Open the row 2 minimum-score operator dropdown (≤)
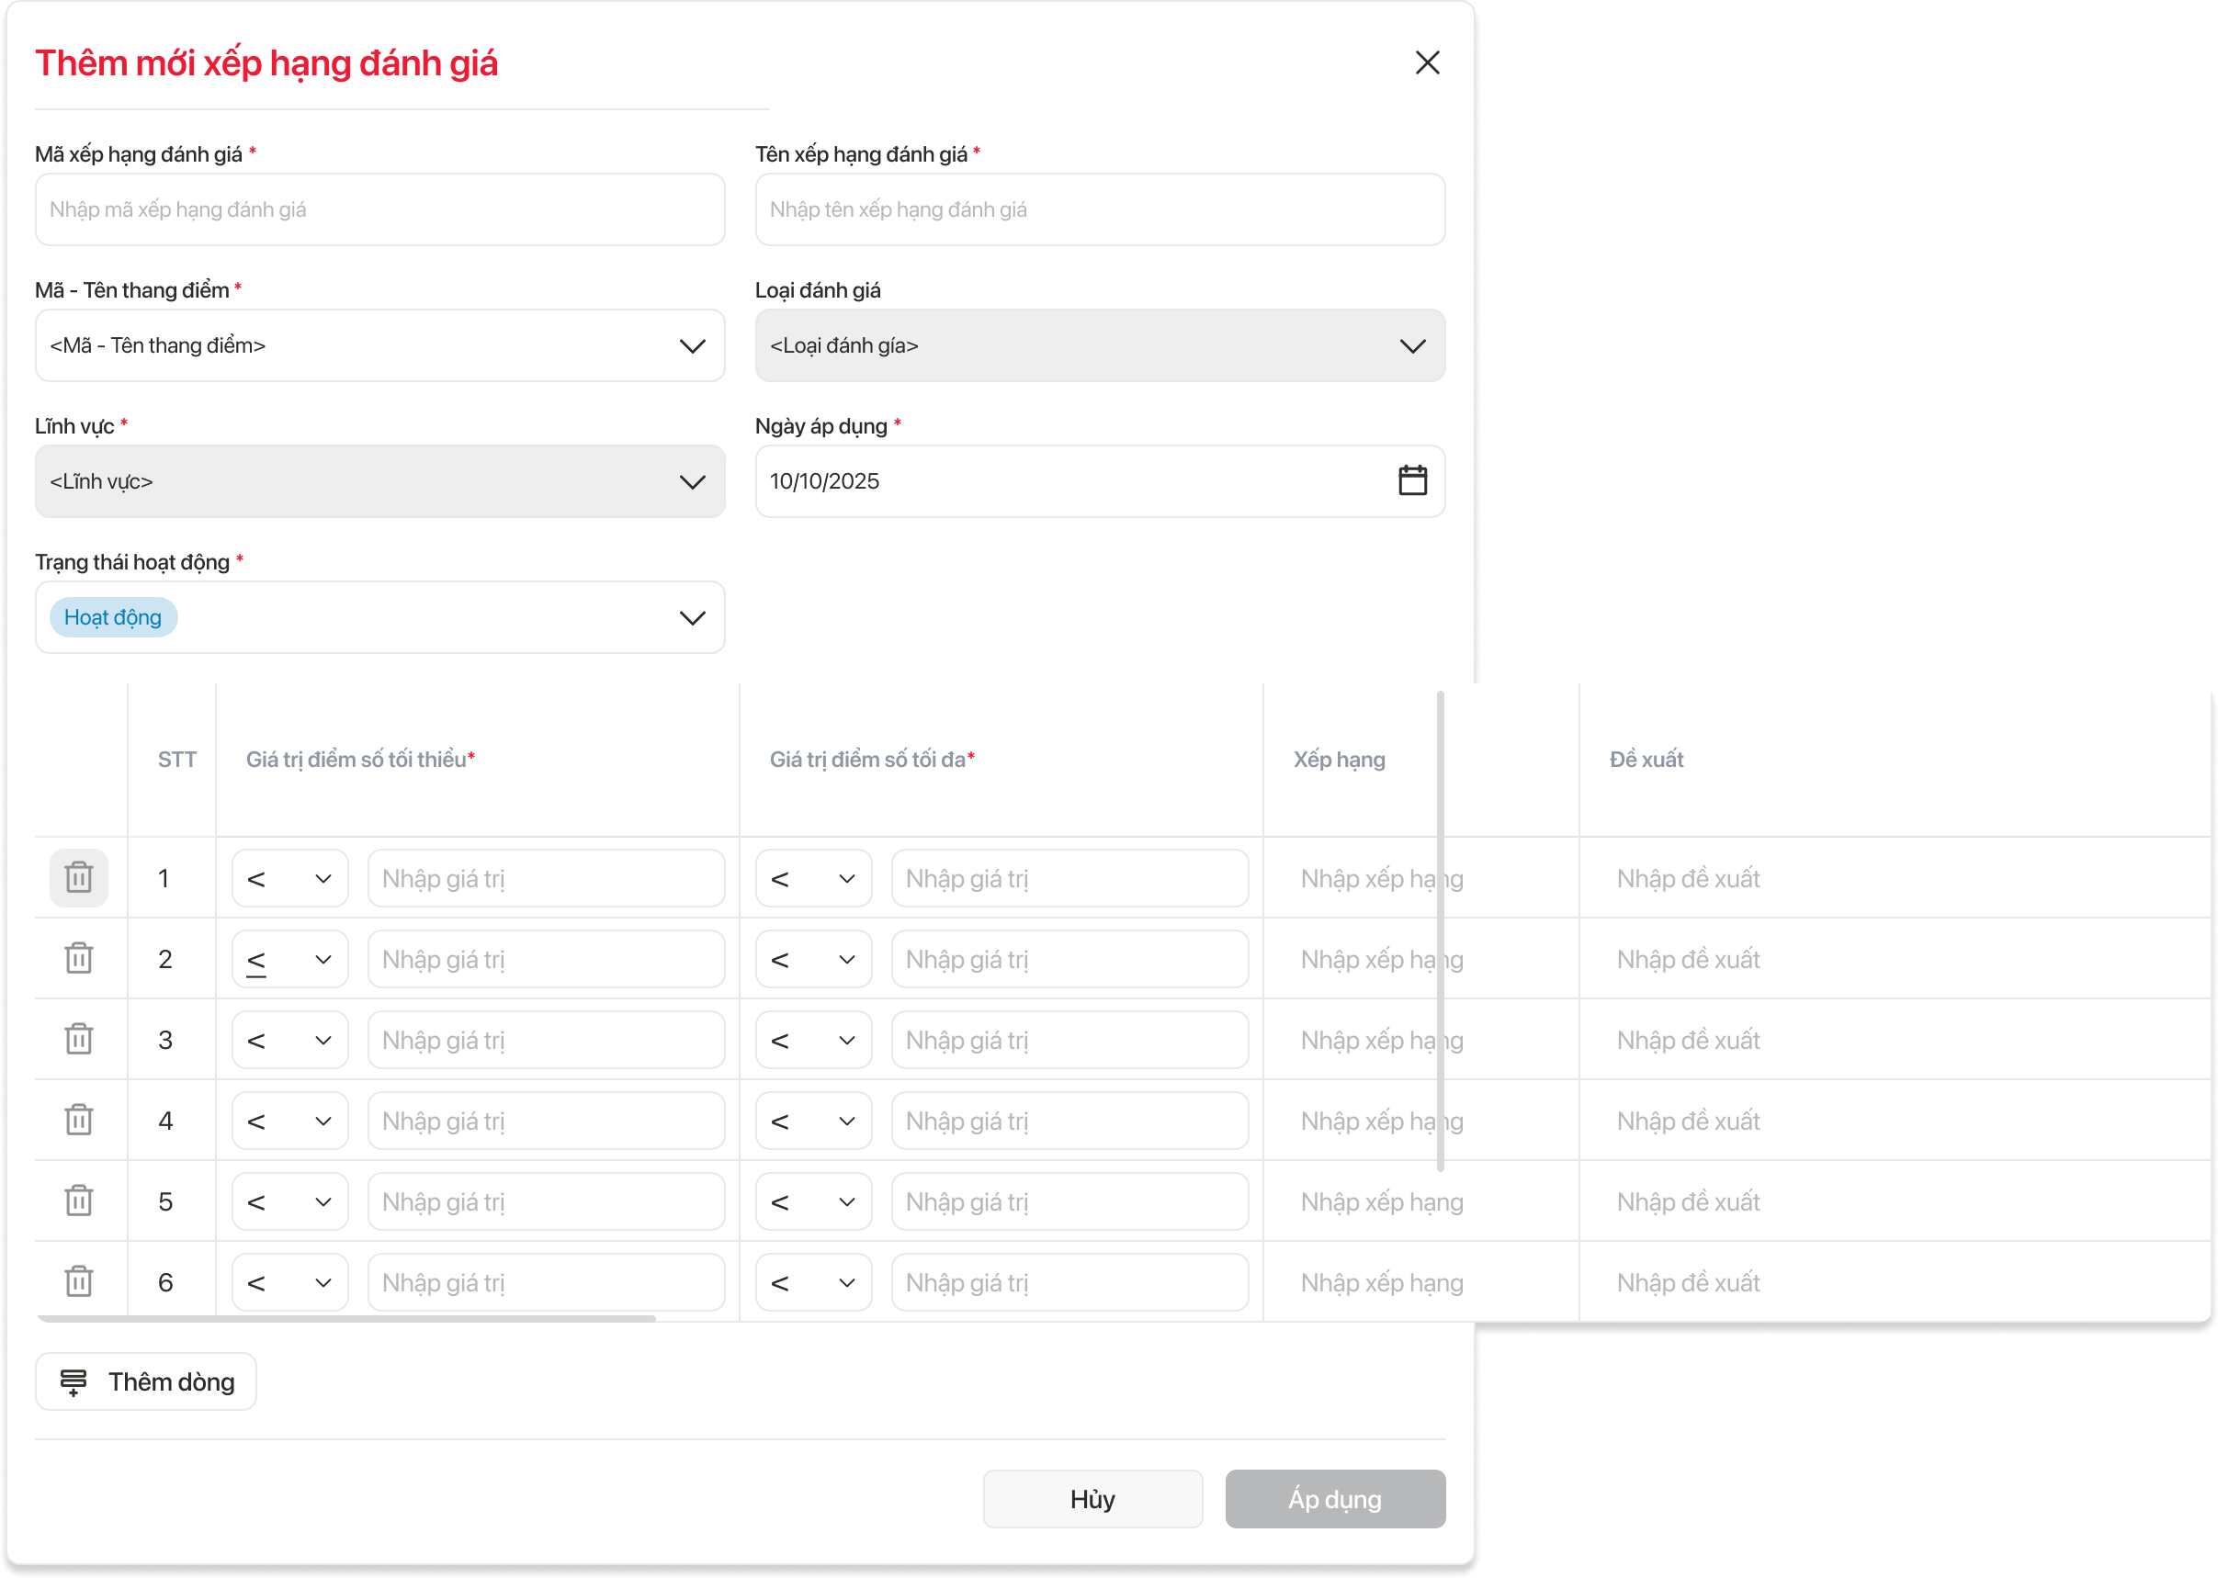Viewport: 2218px width, 1578px height. point(289,959)
